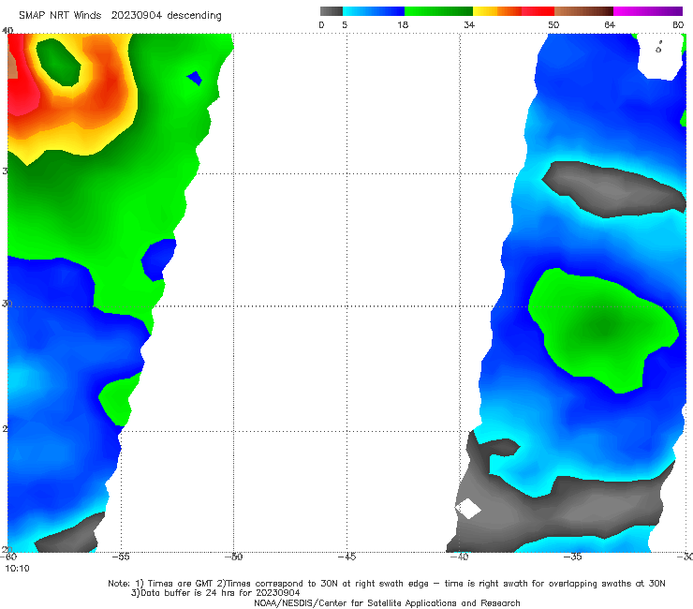693x609 pixels.
Task: Click the small island outline in the top right
Action: coord(658,48)
